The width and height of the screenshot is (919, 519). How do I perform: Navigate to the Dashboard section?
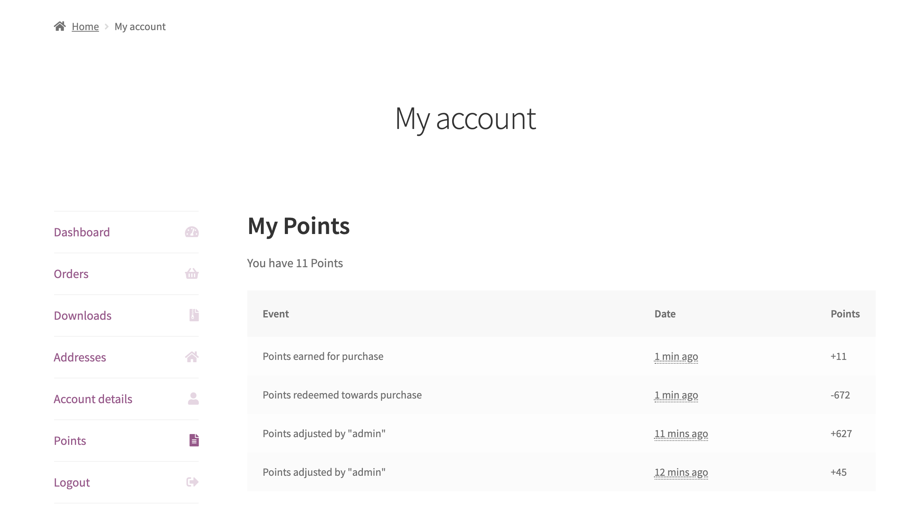(x=82, y=232)
